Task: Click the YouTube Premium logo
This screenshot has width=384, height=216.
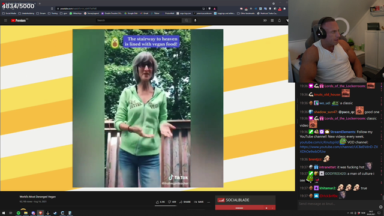Action: click(19, 20)
